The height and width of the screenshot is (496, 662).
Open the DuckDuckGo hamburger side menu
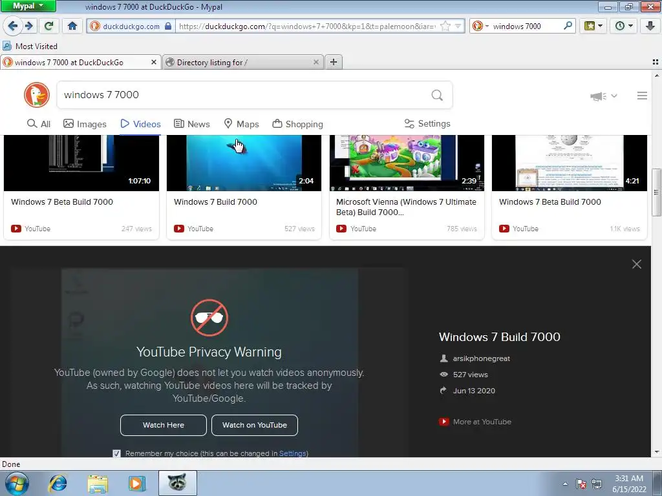(x=642, y=96)
